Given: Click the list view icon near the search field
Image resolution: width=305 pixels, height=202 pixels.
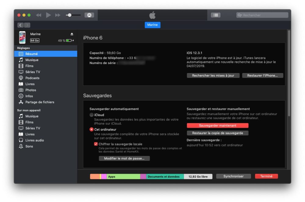Looking at the screenshot, I should pyautogui.click(x=215, y=15).
